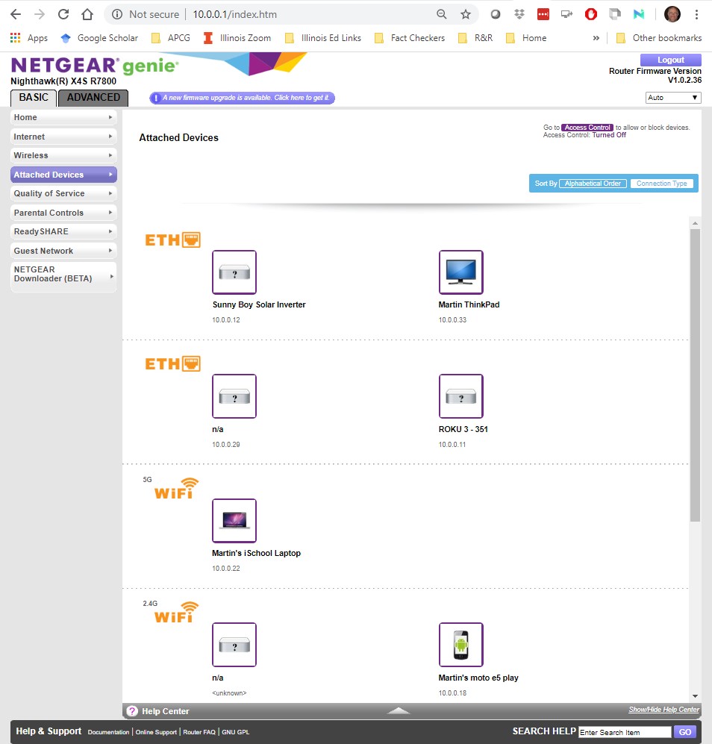
Task: Click the browser back arrow
Action: 16,14
